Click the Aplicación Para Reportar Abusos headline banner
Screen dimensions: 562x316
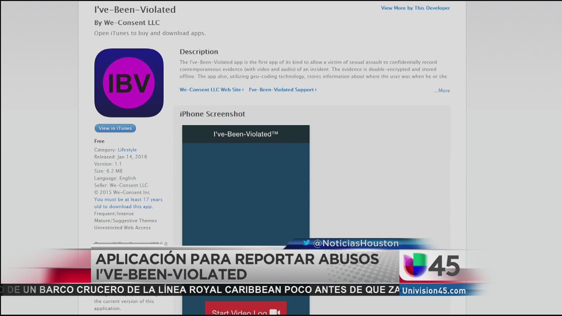[237, 266]
